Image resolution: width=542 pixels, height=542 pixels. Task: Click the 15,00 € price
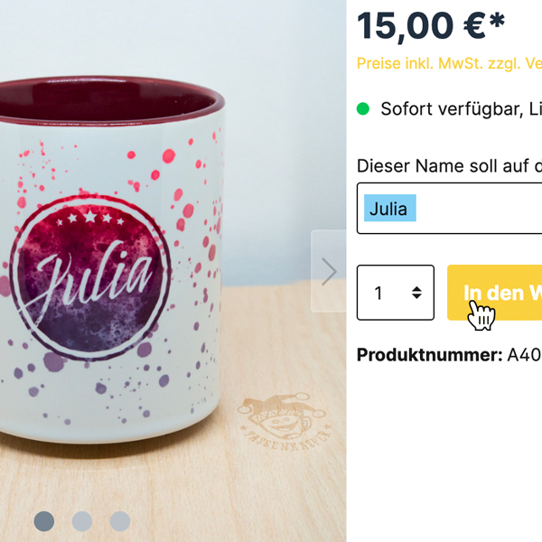pyautogui.click(x=431, y=26)
